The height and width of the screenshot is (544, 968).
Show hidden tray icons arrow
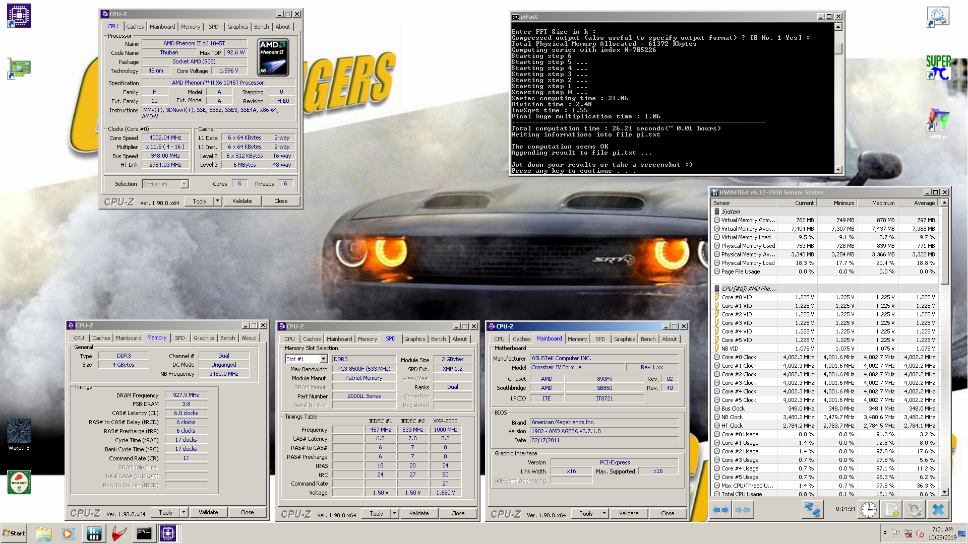885,533
